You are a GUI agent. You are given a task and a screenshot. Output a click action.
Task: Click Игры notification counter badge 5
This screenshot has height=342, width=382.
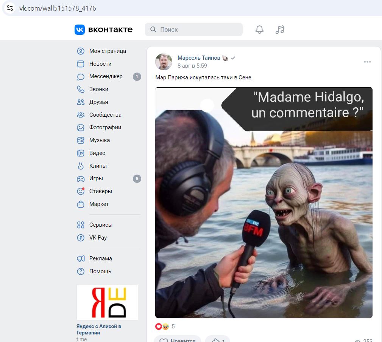137,179
